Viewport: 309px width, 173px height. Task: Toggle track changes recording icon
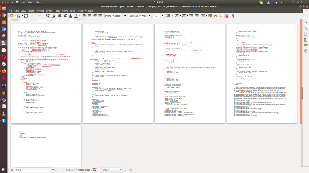pos(226,16)
